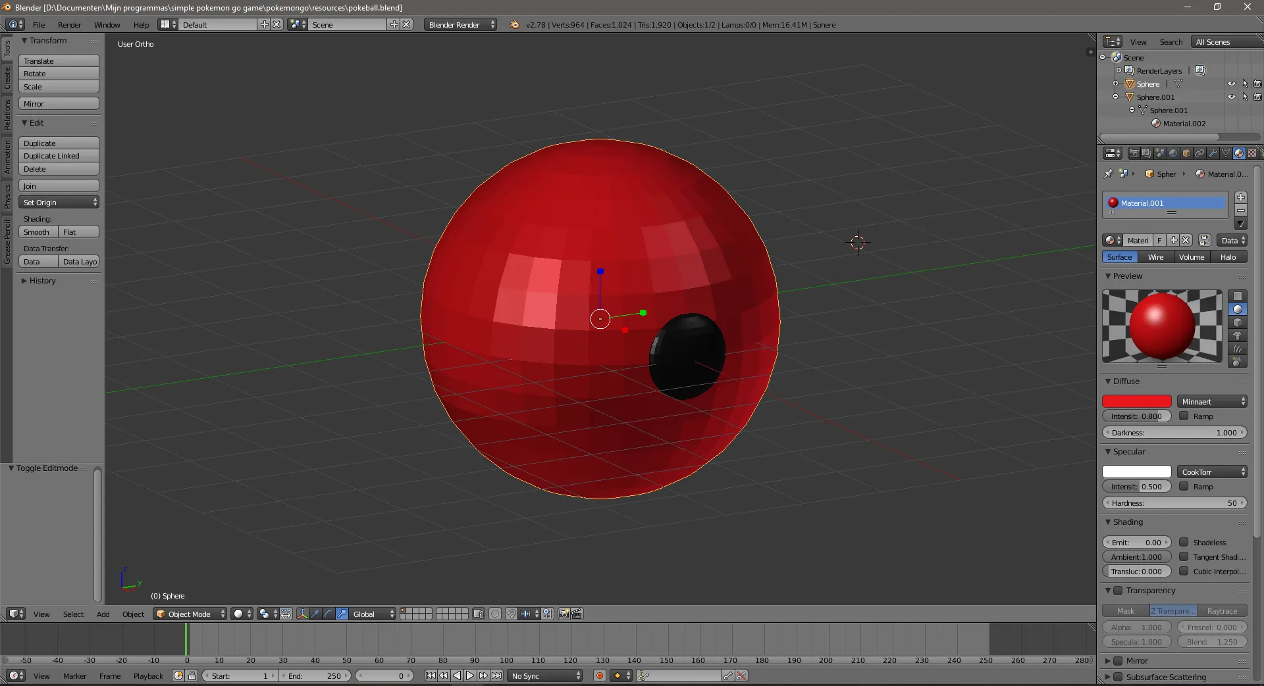Enable the Transparency panel checkbox
Screen dimensions: 1264x686
1118,591
